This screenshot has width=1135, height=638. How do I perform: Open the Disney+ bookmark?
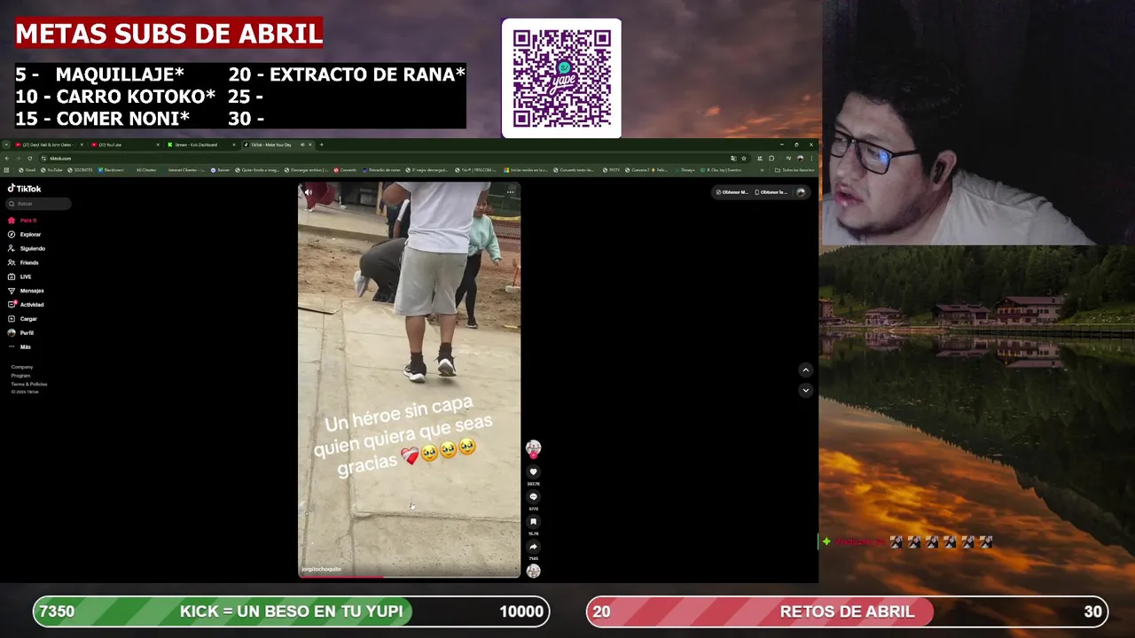685,170
